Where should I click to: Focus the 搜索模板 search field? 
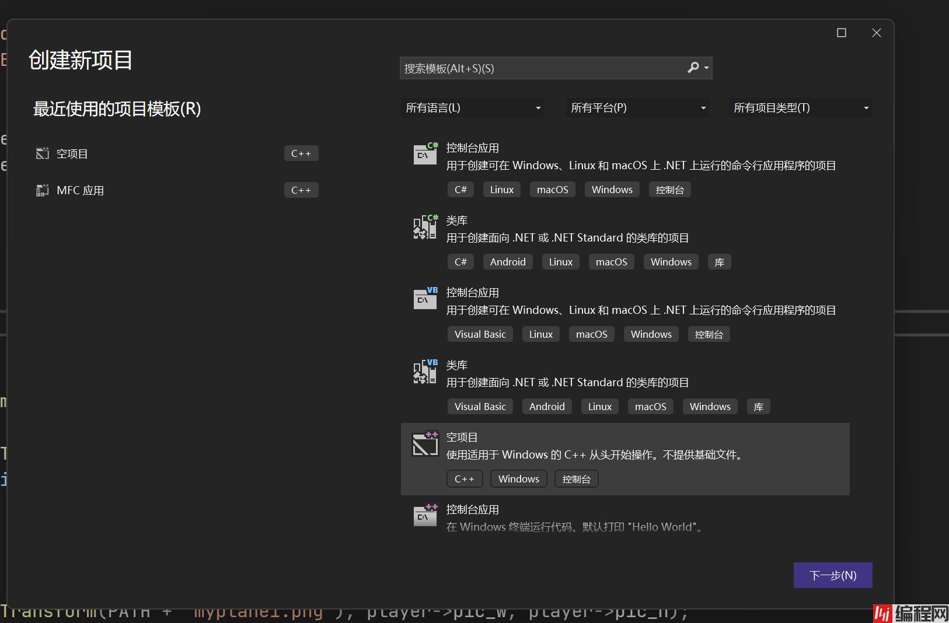point(543,68)
